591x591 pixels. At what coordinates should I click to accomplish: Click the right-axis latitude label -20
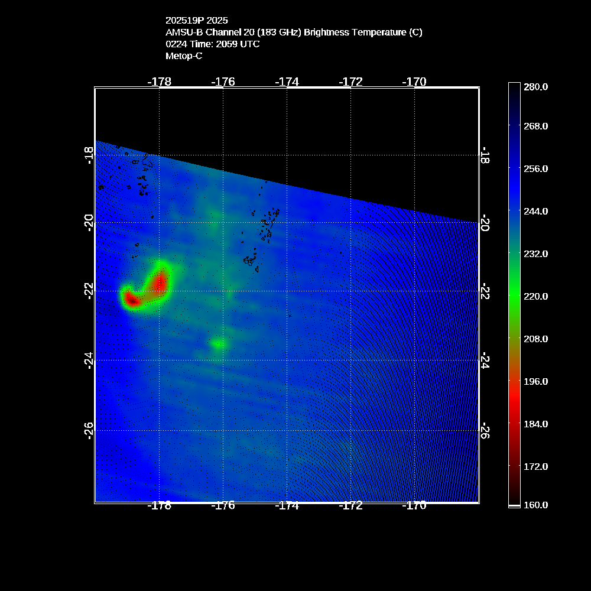(485, 223)
